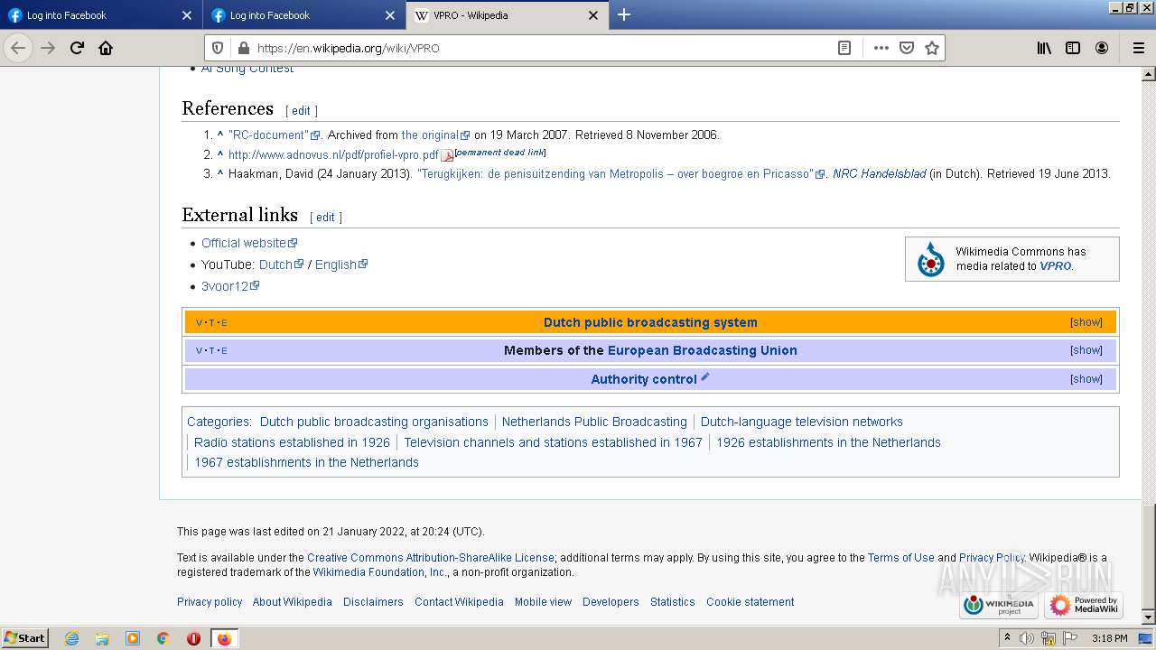Expand the Authority control box
The height and width of the screenshot is (650, 1156).
[1086, 379]
